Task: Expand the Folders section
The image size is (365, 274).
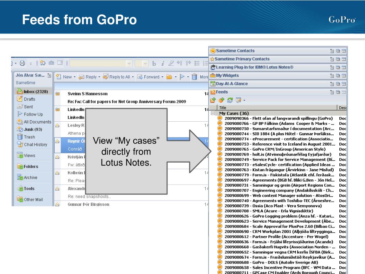Action: pyautogui.click(x=27, y=166)
